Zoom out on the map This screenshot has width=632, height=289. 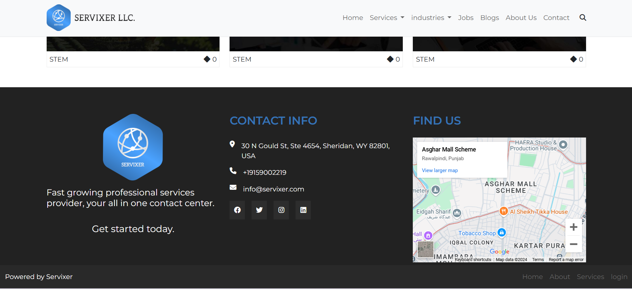pos(573,244)
